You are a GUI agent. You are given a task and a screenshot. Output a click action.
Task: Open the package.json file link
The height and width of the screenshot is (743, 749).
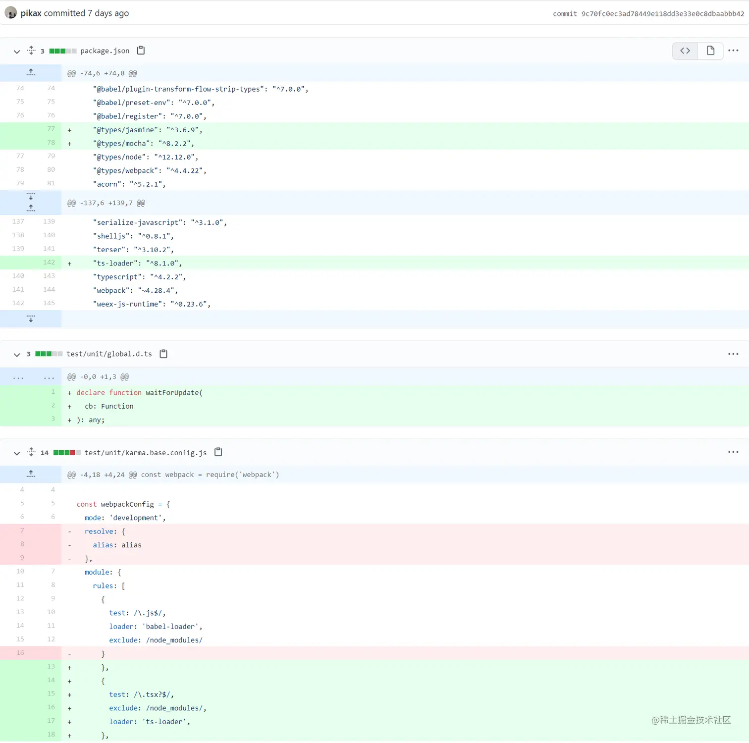tap(105, 51)
